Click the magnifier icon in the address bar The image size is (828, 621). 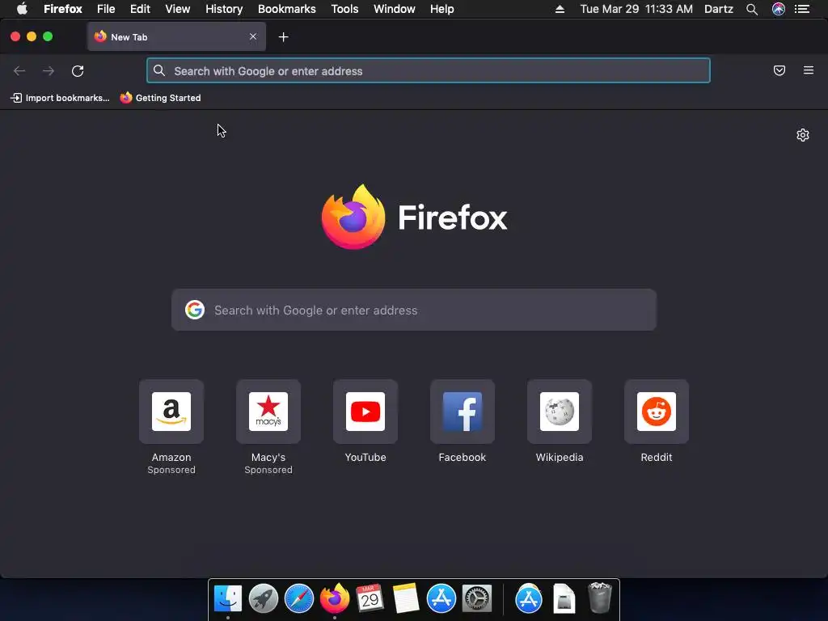(x=159, y=70)
